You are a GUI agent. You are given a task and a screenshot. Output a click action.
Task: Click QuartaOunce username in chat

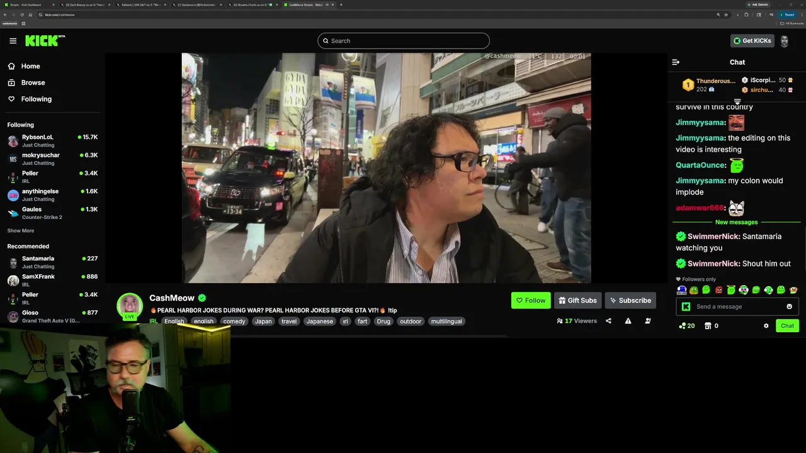(x=701, y=165)
